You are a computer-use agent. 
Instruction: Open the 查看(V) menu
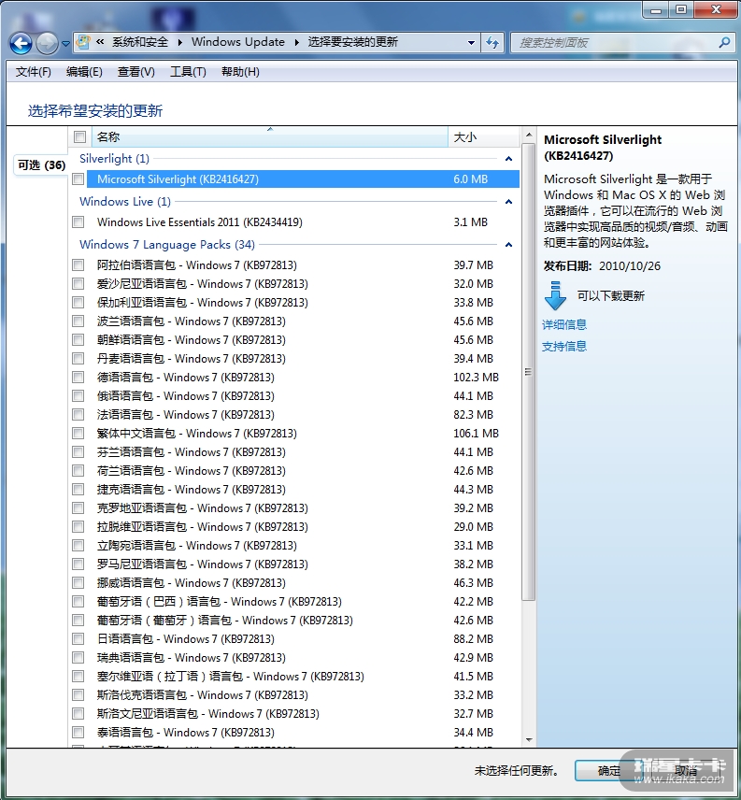(135, 72)
